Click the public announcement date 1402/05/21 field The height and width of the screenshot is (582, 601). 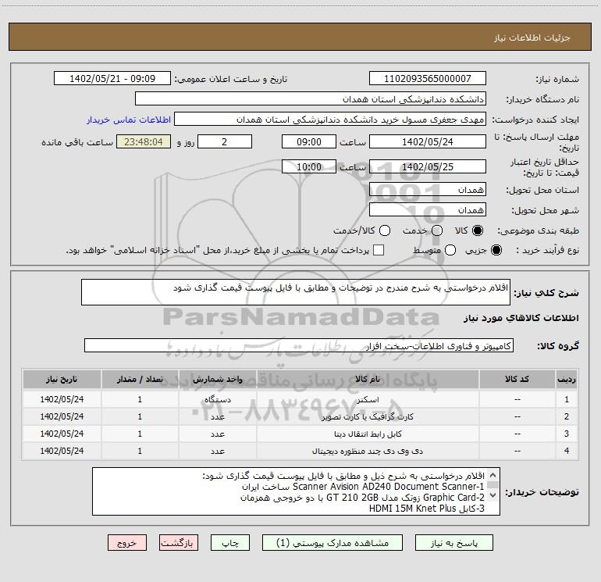pyautogui.click(x=112, y=78)
